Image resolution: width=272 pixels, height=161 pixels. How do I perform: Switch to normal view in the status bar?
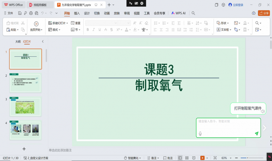pos(180,158)
